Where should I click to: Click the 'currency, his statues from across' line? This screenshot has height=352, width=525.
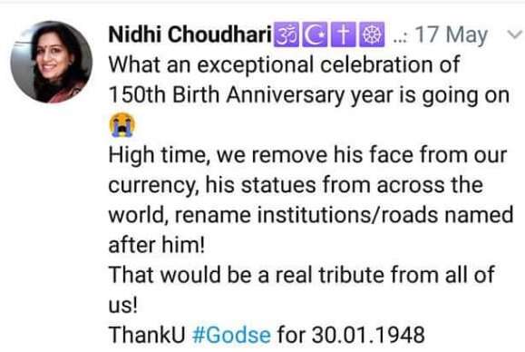296,185
